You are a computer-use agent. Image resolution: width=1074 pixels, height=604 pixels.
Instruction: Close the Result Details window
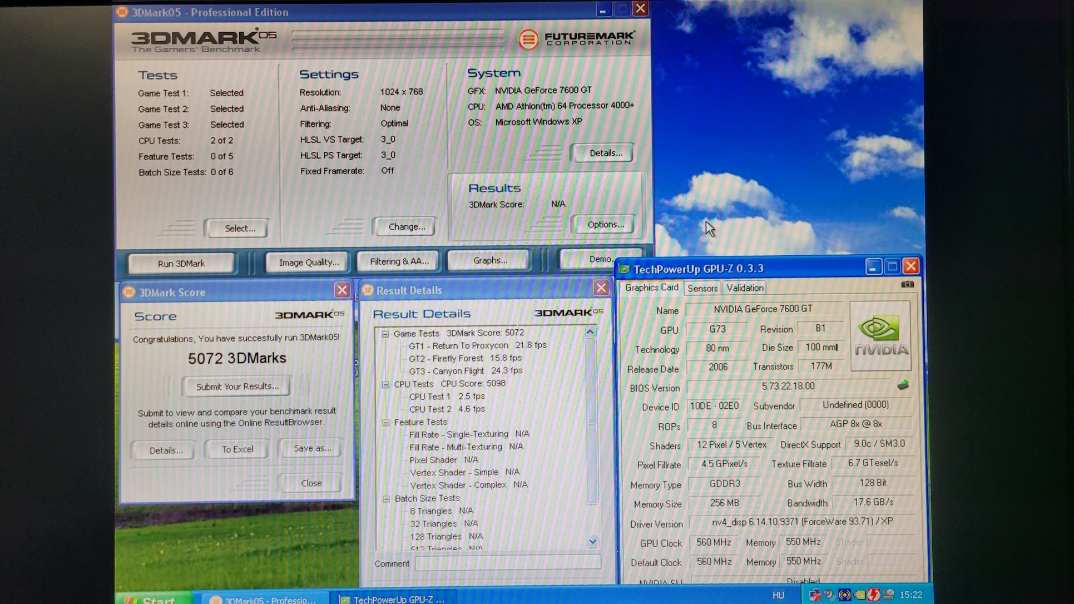tap(601, 288)
